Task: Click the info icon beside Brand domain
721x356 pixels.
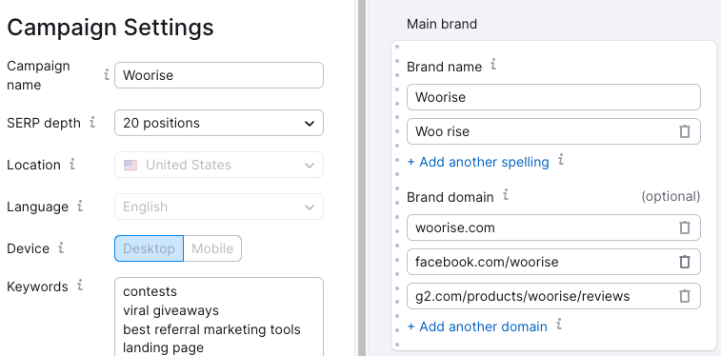Action: click(506, 195)
